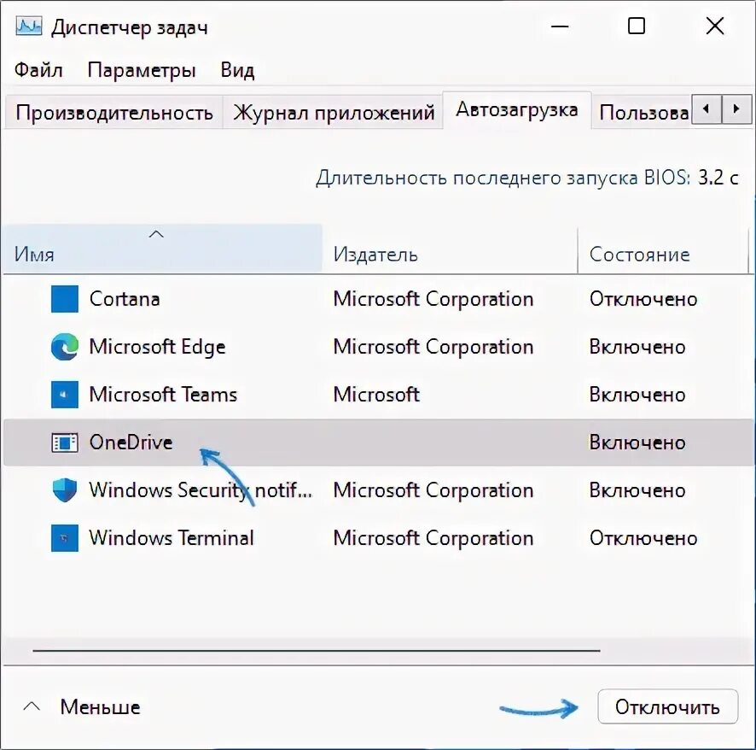Click the Microsoft Teams icon

point(65,395)
